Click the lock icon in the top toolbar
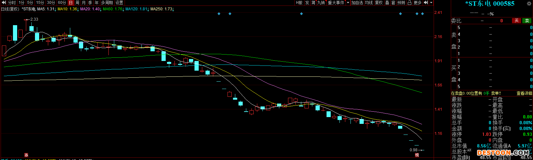 tap(409, 3)
